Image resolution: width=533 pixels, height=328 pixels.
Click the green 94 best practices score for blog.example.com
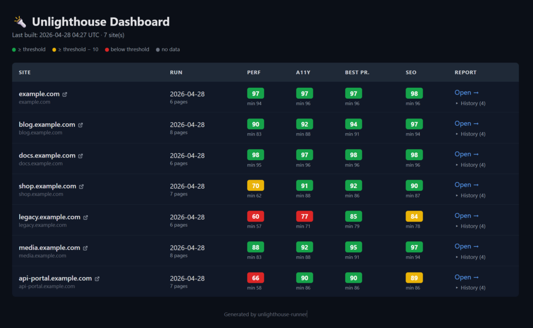[353, 124]
